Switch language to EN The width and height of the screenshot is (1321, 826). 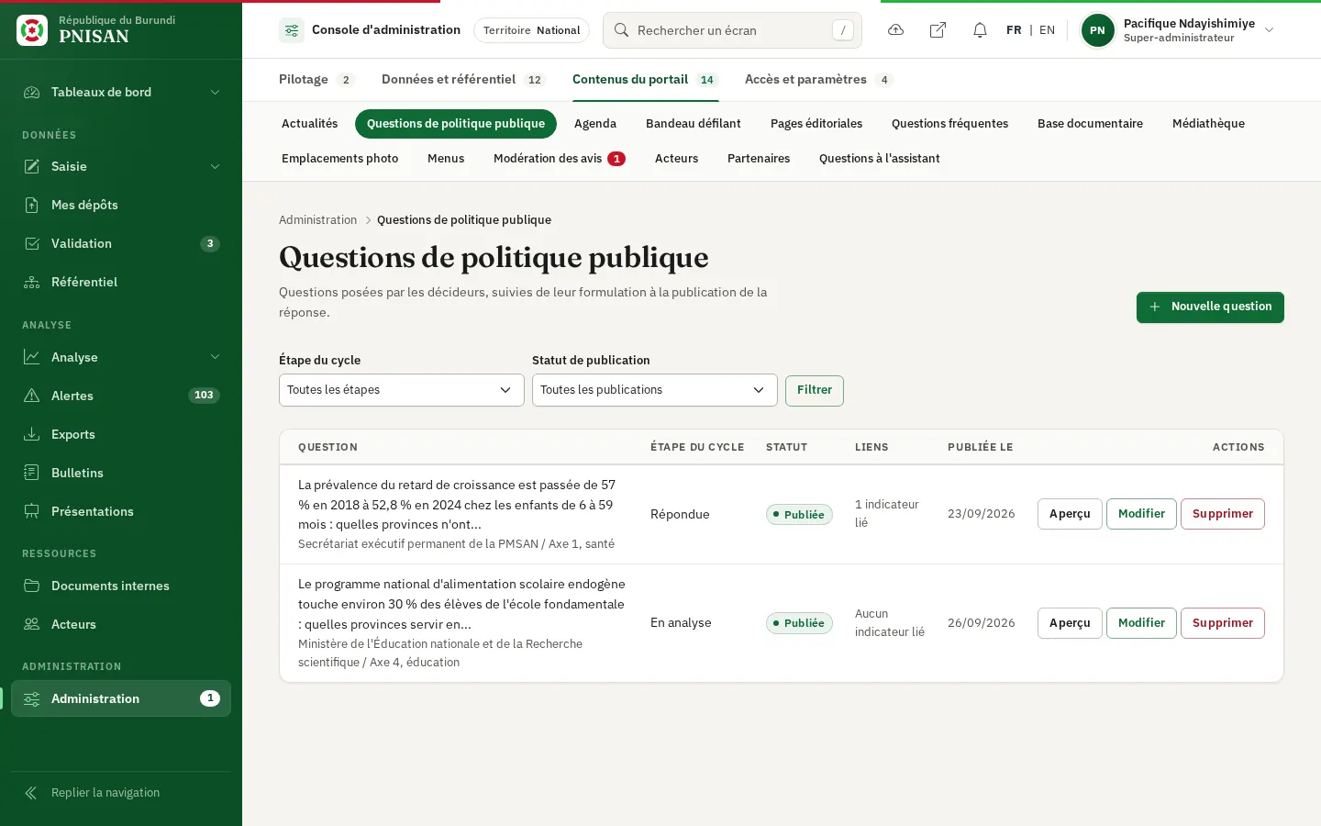coord(1047,30)
